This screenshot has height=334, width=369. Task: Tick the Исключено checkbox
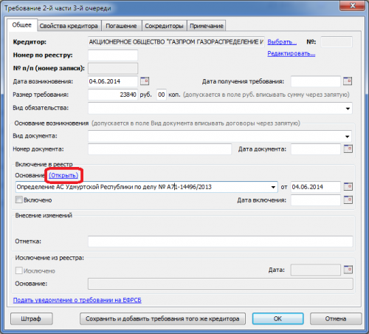pos(19,270)
